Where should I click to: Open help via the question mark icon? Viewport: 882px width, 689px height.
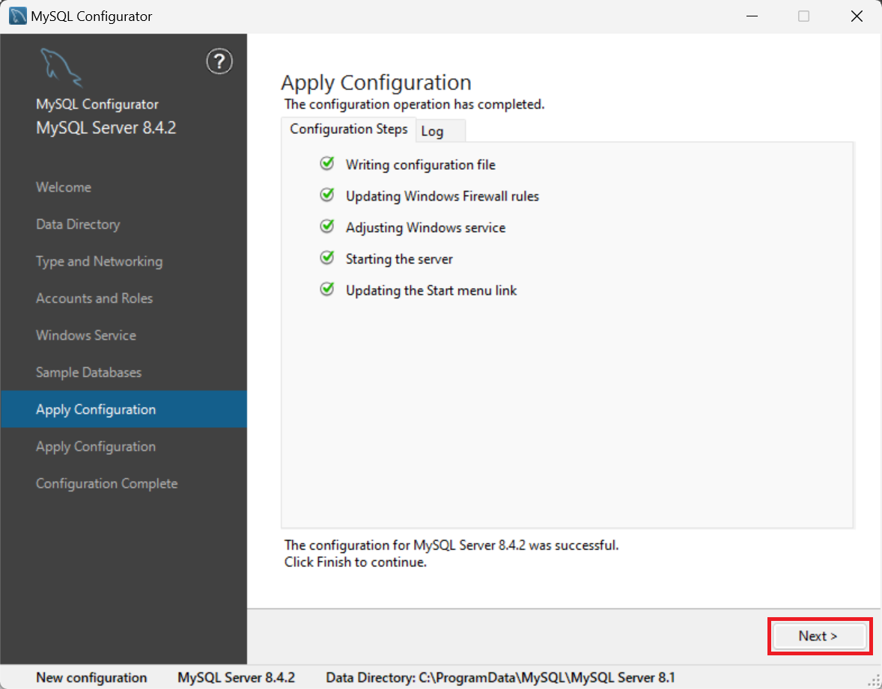(x=219, y=62)
